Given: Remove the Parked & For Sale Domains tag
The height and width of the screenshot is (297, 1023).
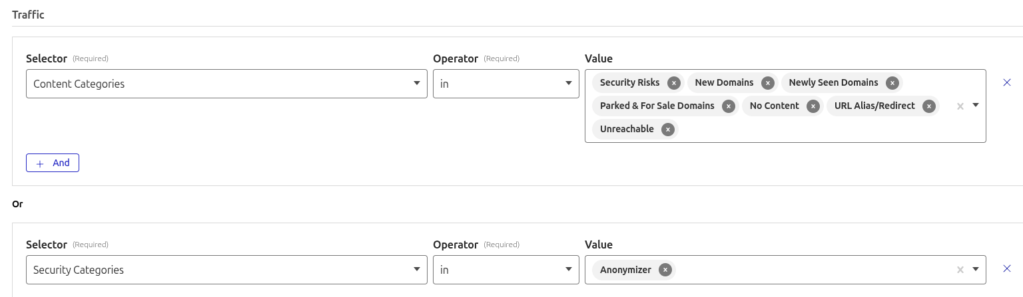Looking at the screenshot, I should 728,106.
